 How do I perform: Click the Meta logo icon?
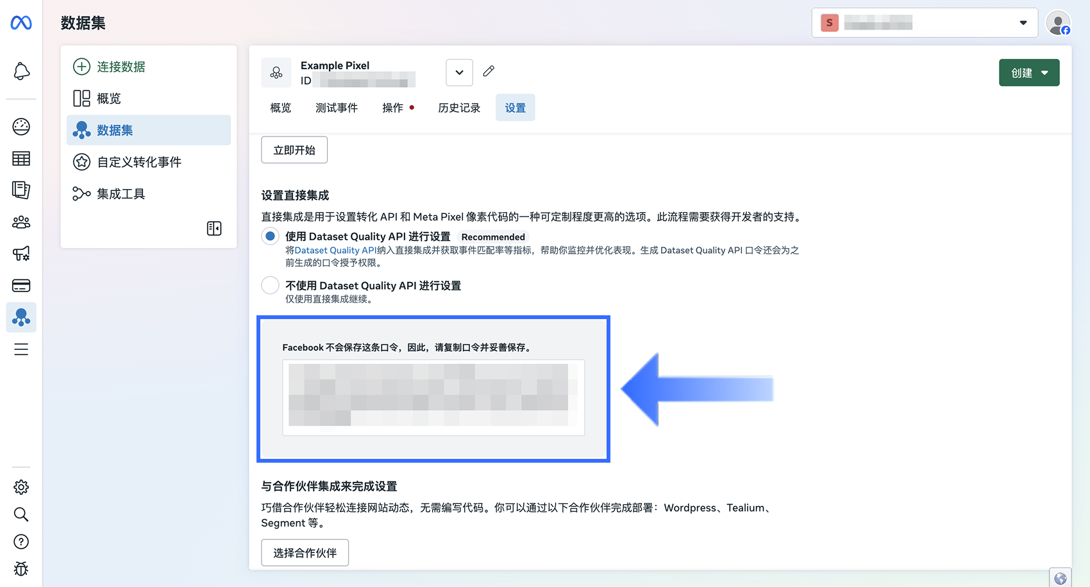pyautogui.click(x=21, y=23)
